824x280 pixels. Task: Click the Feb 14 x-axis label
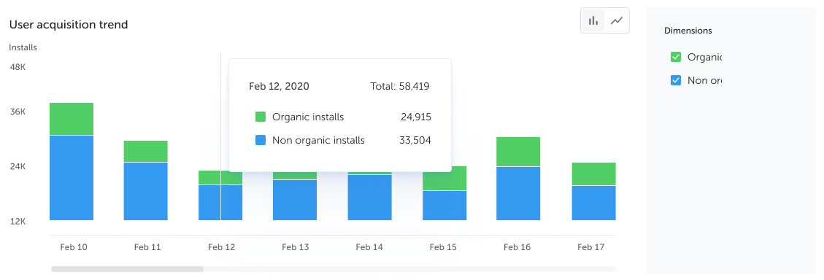(369, 247)
